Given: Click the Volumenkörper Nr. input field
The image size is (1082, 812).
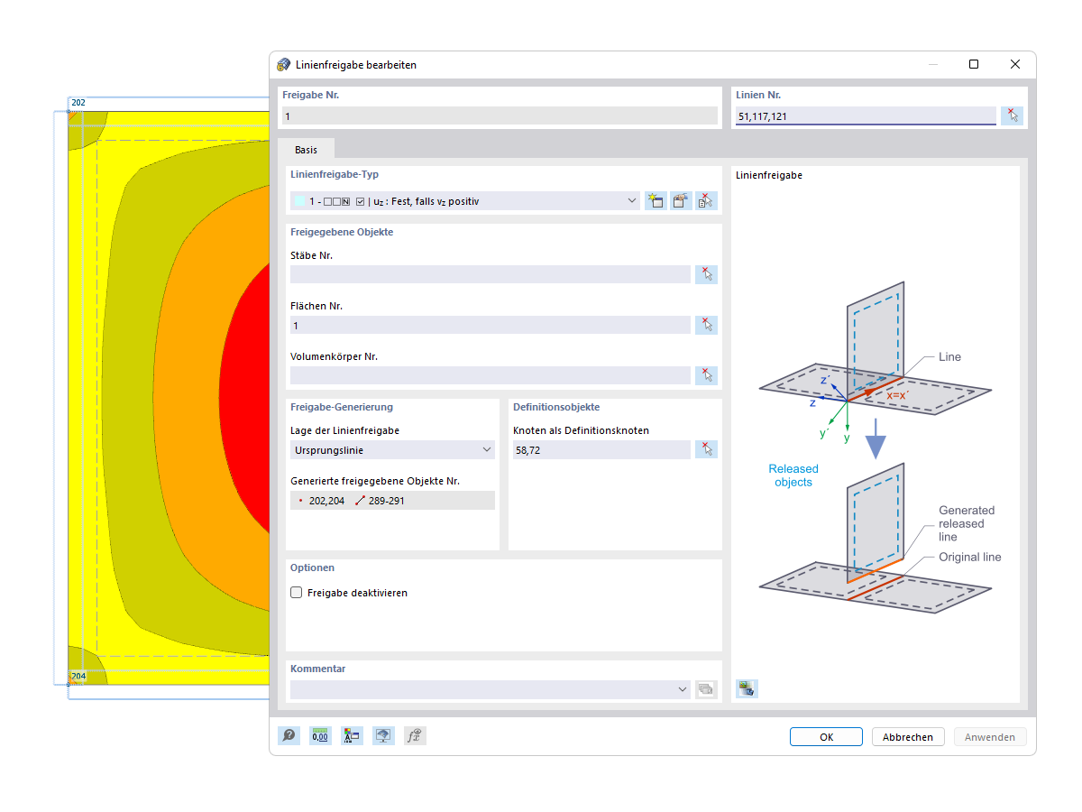Looking at the screenshot, I should click(491, 375).
